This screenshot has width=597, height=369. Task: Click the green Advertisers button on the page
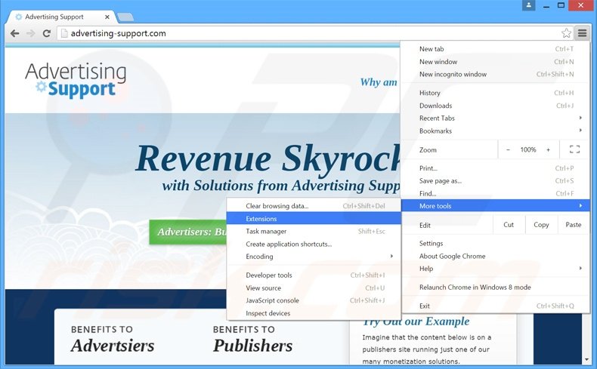point(188,232)
